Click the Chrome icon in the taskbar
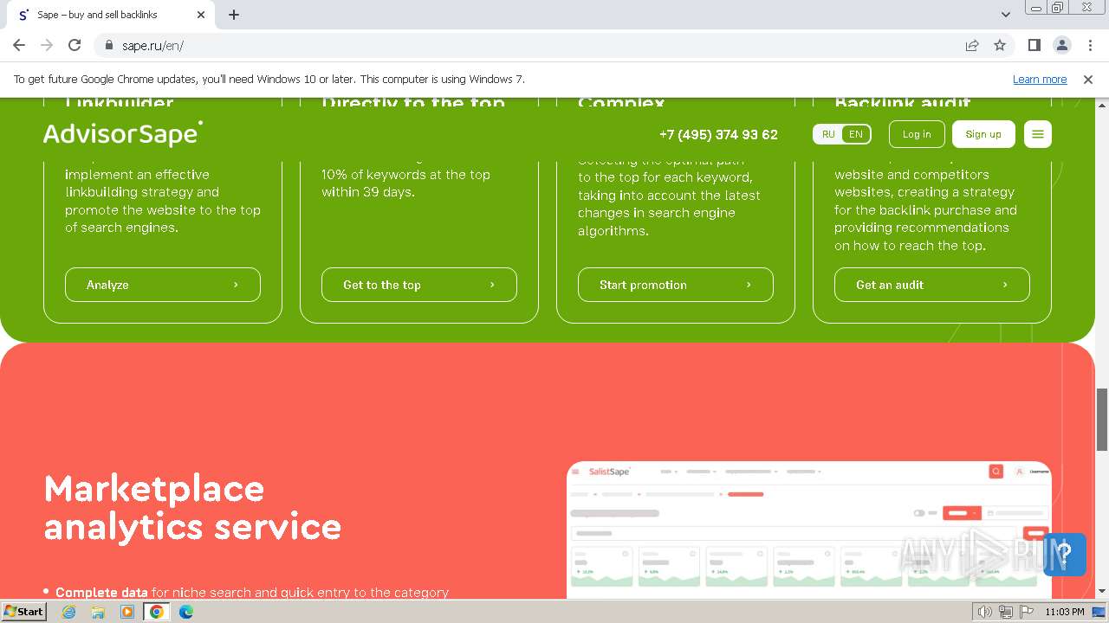The height and width of the screenshot is (623, 1109). (x=157, y=612)
